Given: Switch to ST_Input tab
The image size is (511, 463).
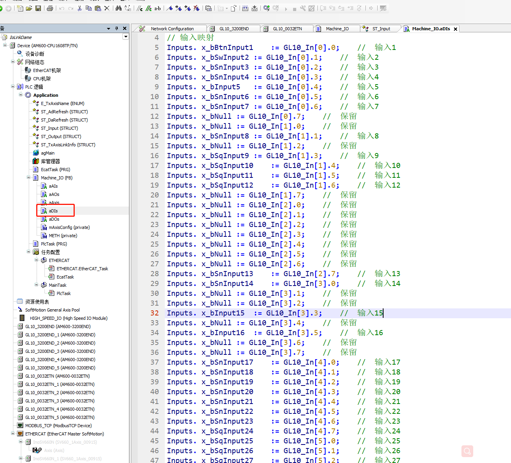Looking at the screenshot, I should 381,29.
